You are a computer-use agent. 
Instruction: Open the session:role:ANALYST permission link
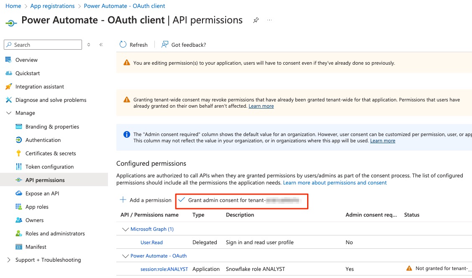tap(164, 269)
